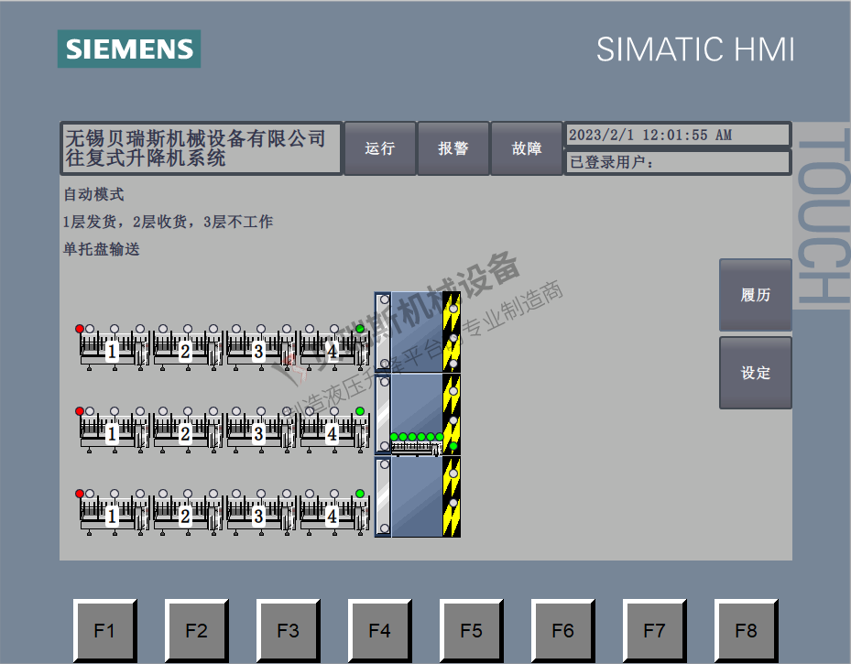Viewport: 851px width, 664px height.
Task: Open the 运行 status screen
Action: click(x=379, y=148)
